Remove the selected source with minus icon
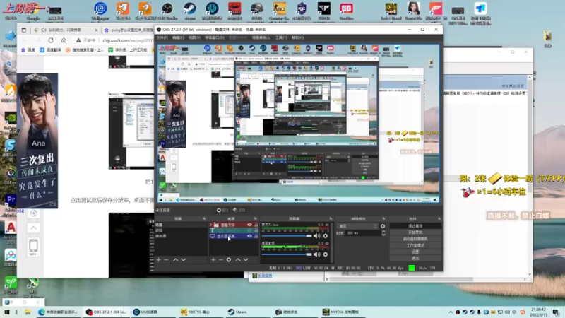The height and width of the screenshot is (318, 565). click(220, 259)
